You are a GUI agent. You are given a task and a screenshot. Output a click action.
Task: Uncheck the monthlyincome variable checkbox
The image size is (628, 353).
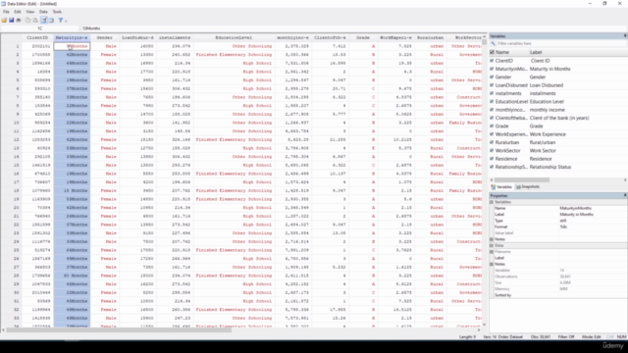492,110
